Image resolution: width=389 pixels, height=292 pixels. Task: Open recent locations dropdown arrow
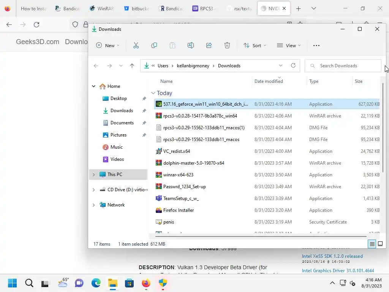pos(121,66)
